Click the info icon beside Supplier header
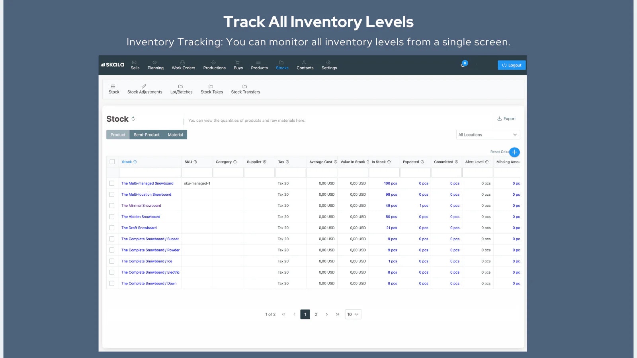The height and width of the screenshot is (358, 637). 264,162
